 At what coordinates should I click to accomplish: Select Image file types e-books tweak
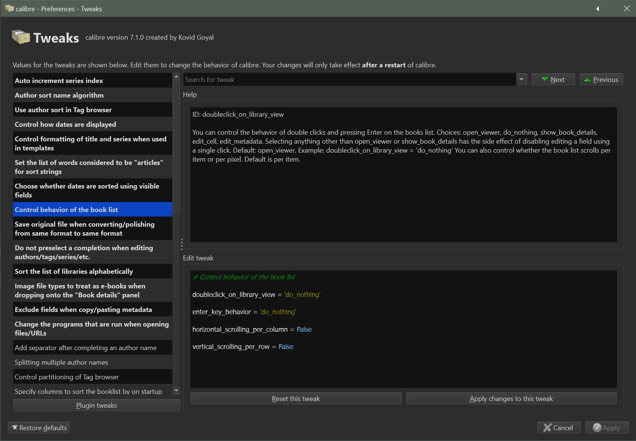click(x=93, y=290)
